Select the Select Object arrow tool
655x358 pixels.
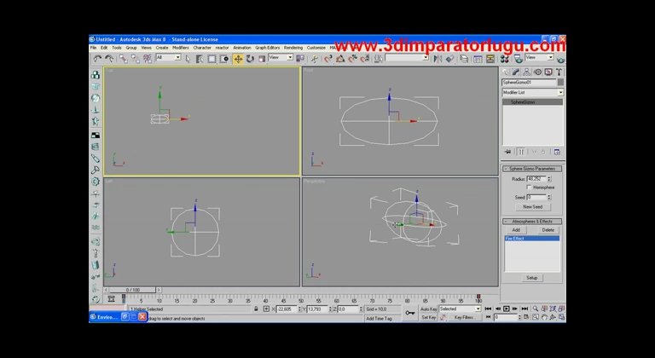coord(188,59)
